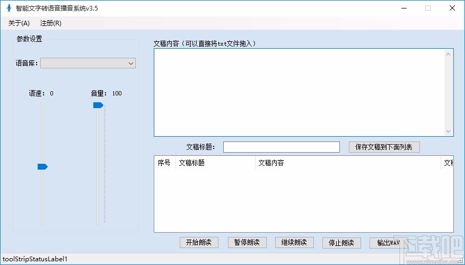The width and height of the screenshot is (465, 265).
Task: Click the 音量 value 100 label
Action: pyautogui.click(x=117, y=93)
